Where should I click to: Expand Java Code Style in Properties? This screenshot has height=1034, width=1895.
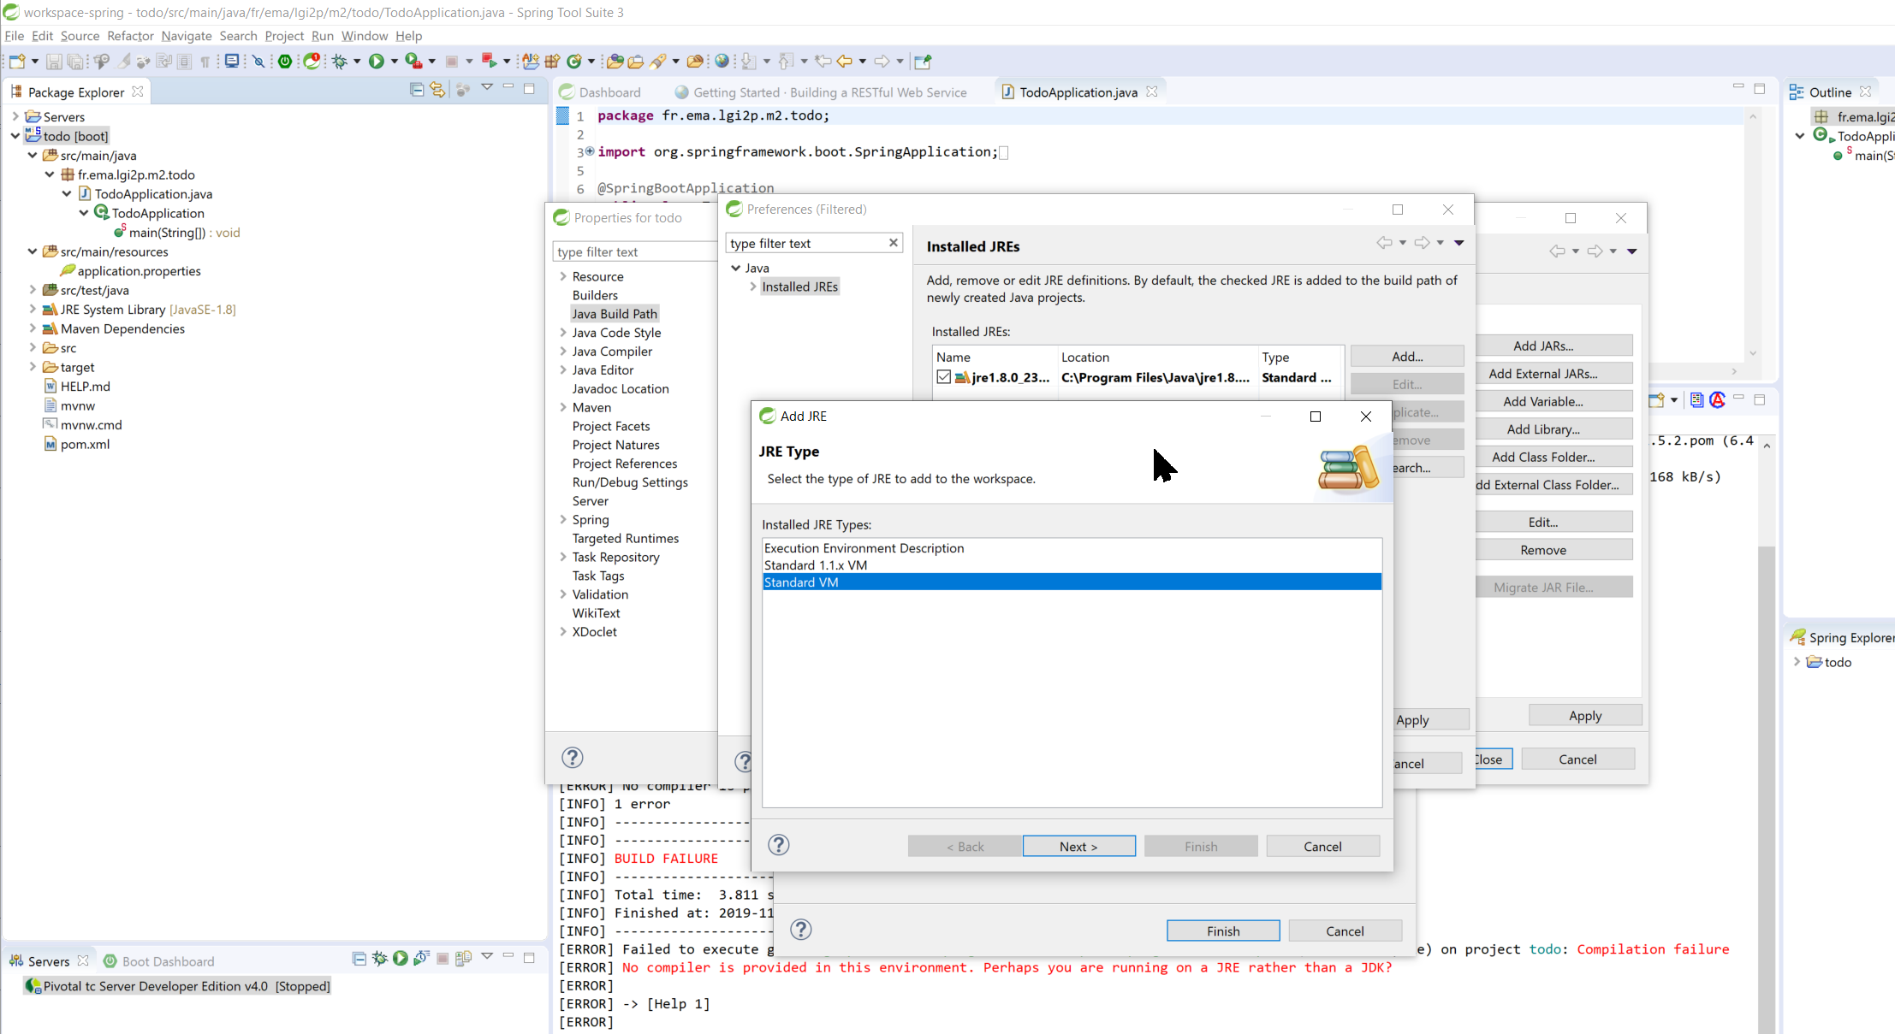(x=563, y=333)
